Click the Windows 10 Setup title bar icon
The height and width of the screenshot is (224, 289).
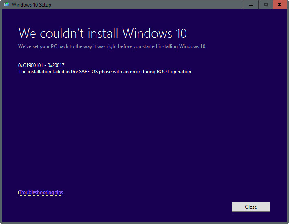click(7, 4)
